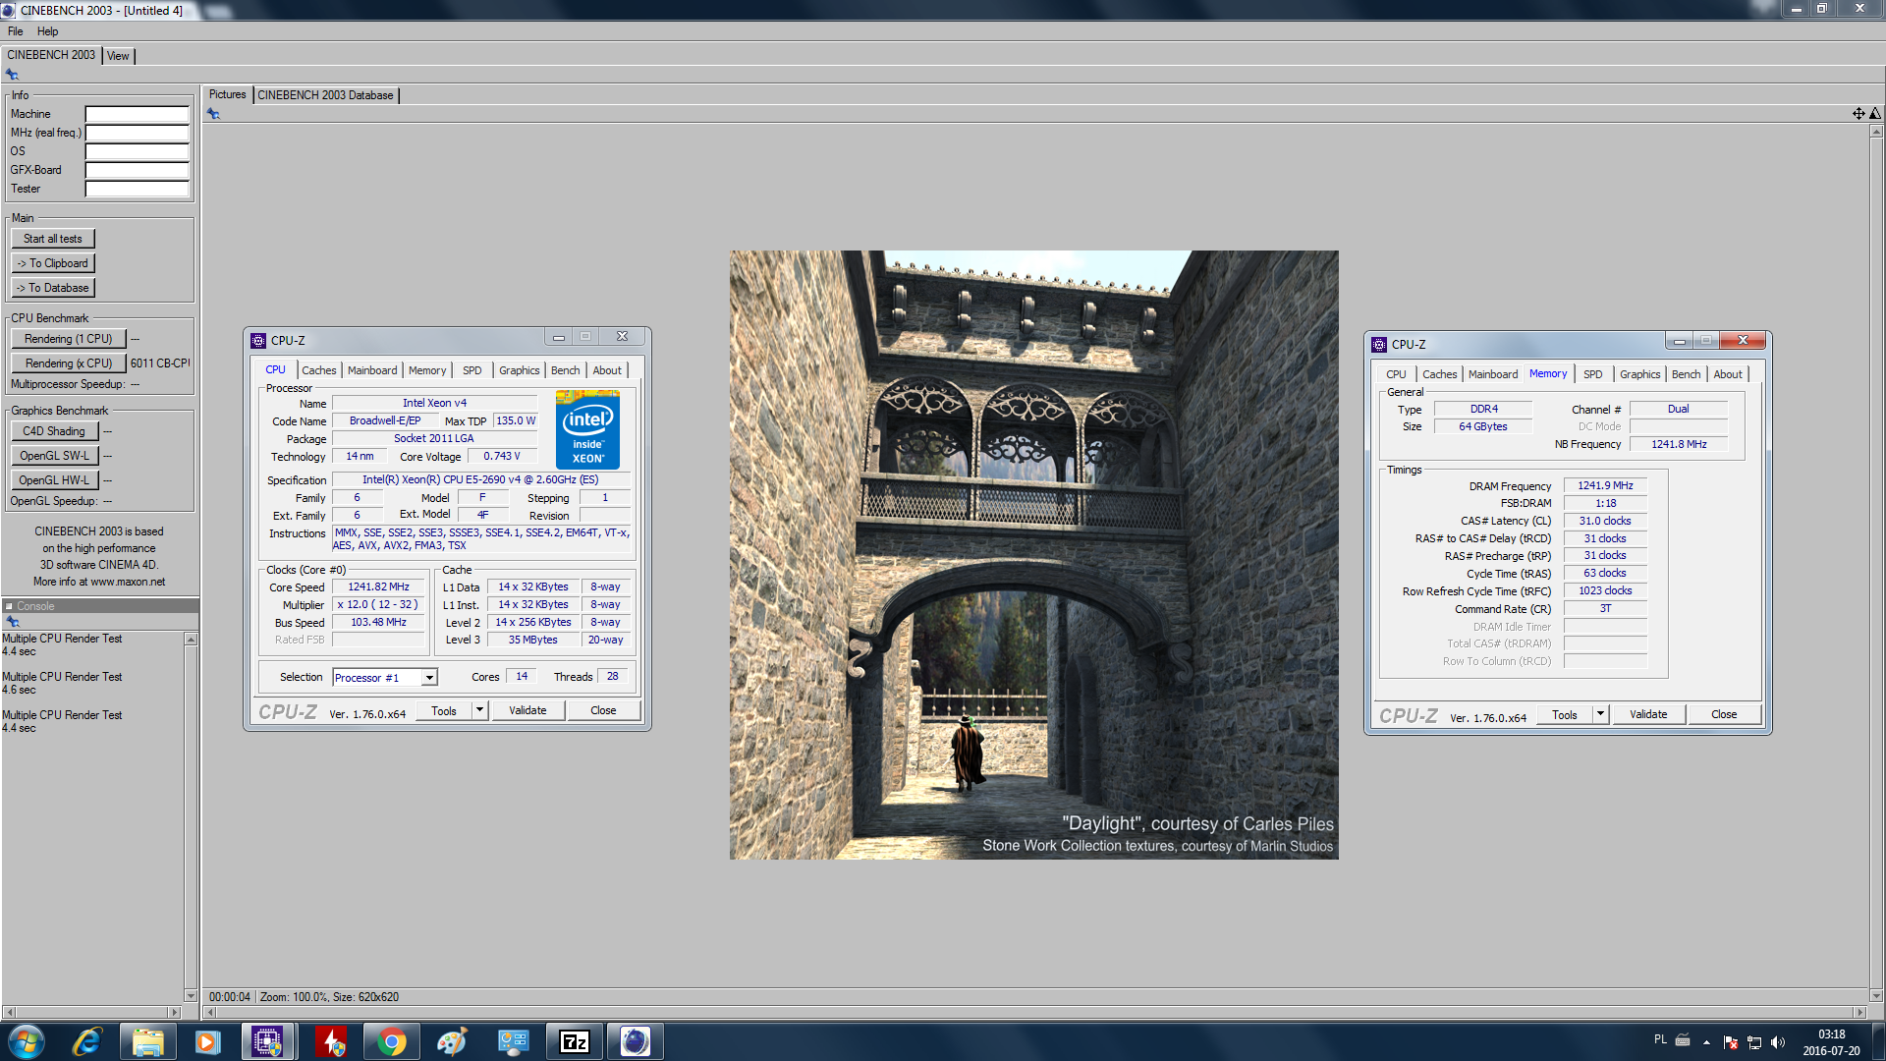Screen dimensions: 1886x1061
Task: Expand Tools dropdown arrow in left CPU-Z
Action: pyautogui.click(x=479, y=710)
